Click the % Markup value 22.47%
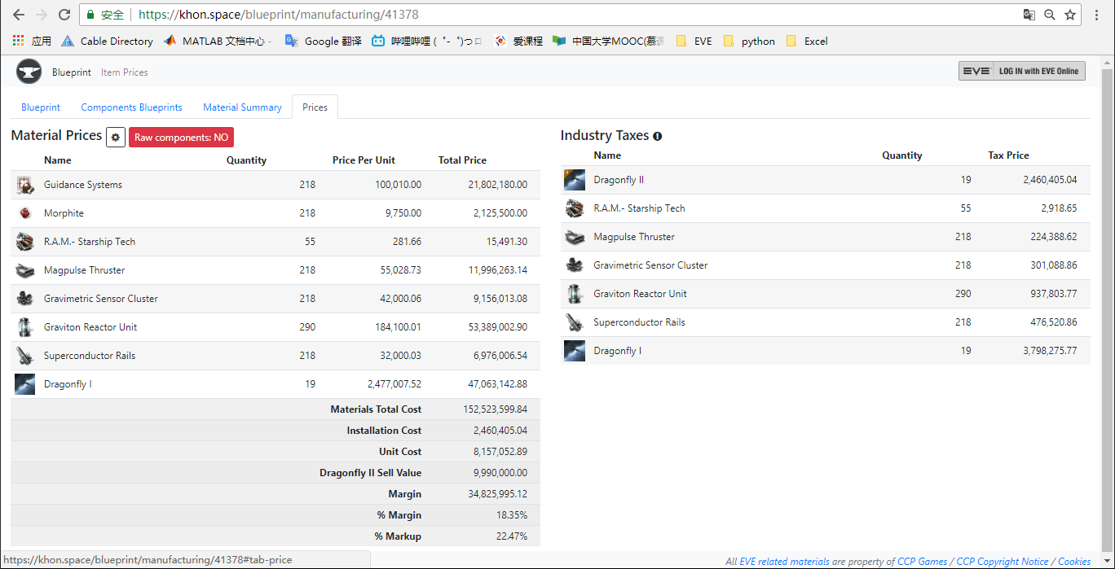The height and width of the screenshot is (569, 1115). pos(513,536)
